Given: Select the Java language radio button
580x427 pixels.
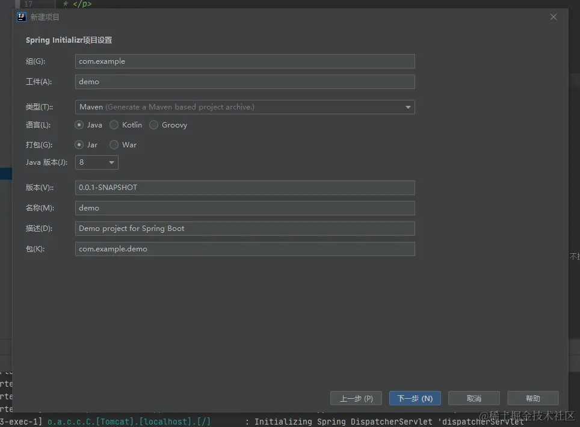Looking at the screenshot, I should point(79,125).
